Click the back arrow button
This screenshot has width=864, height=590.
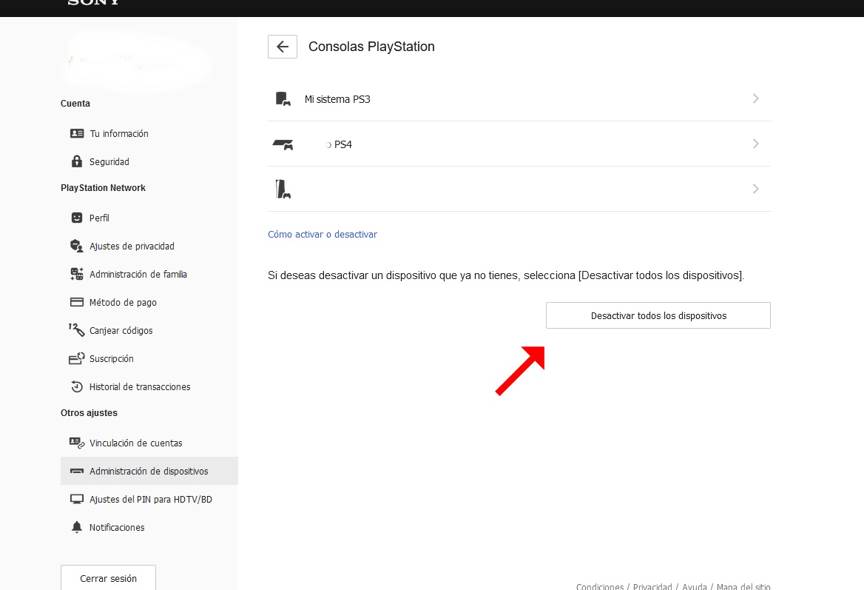coord(282,47)
